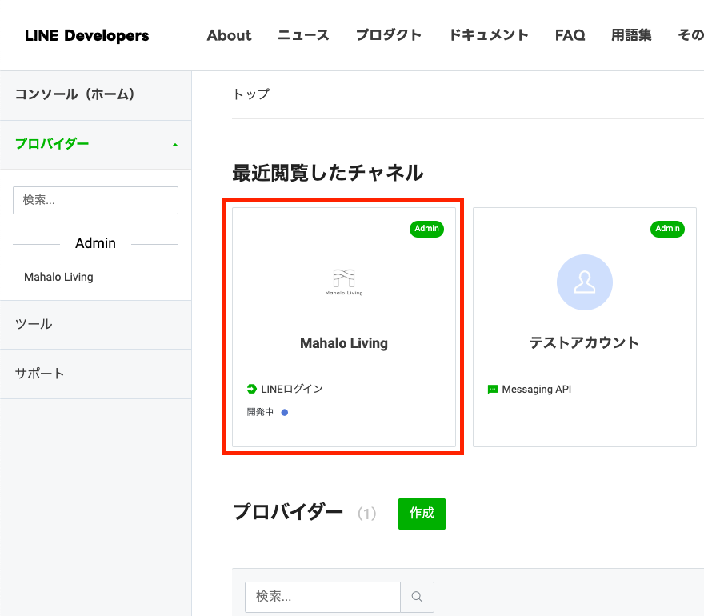Image resolution: width=704 pixels, height=616 pixels.
Task: Click the Messaging API label text
Action: [x=537, y=390]
